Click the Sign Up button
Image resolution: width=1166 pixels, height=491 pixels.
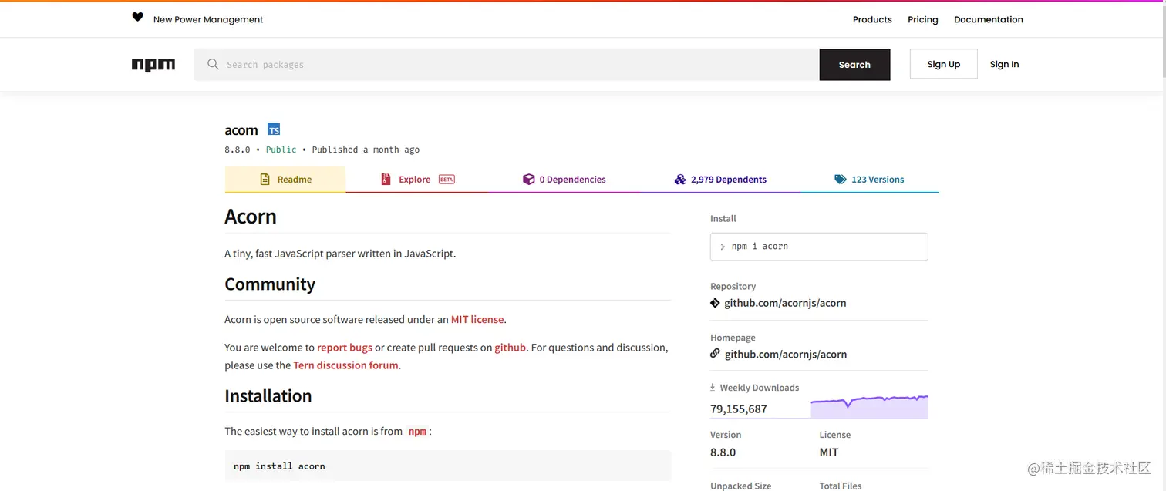point(943,65)
